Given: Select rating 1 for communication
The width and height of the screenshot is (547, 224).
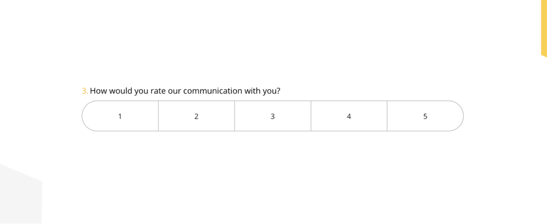Looking at the screenshot, I should 120,116.
